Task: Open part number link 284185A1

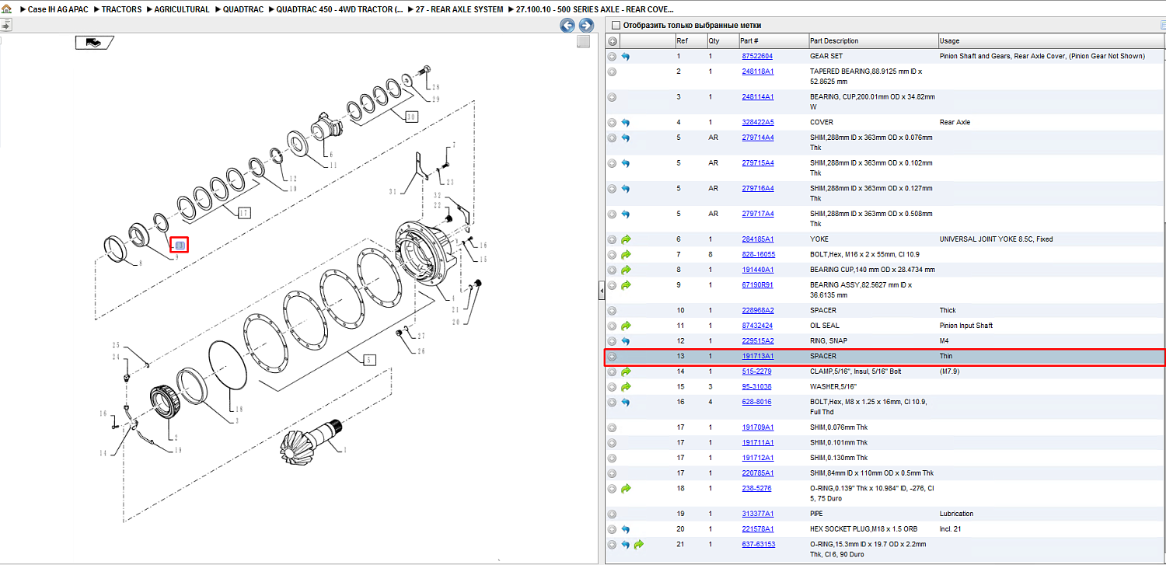Action: point(758,239)
